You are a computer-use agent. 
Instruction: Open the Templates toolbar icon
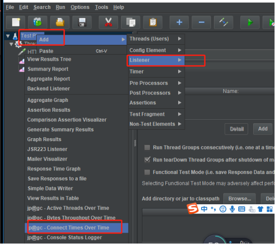point(38,22)
